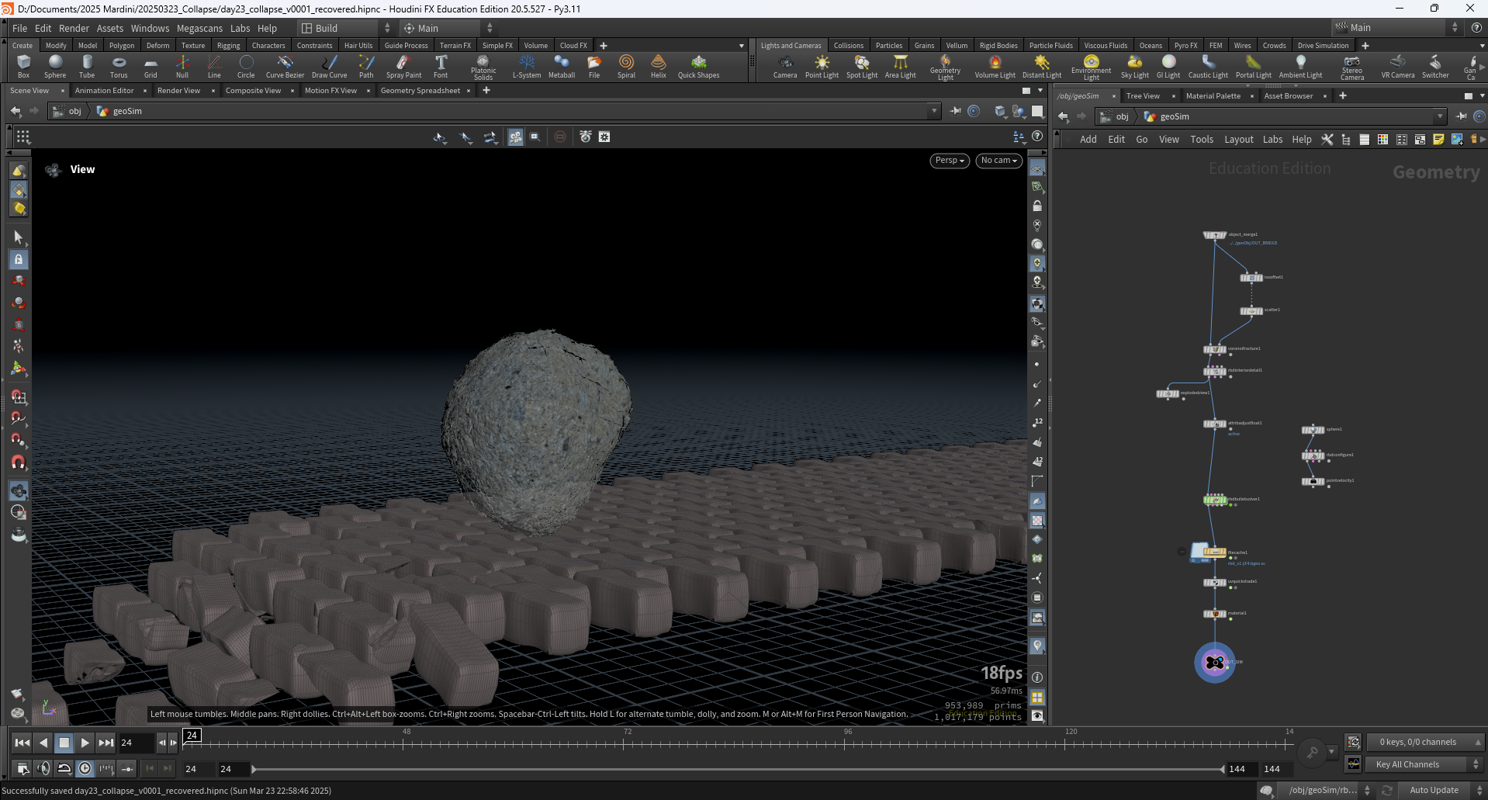Select the L-System shelf tool

click(x=527, y=67)
